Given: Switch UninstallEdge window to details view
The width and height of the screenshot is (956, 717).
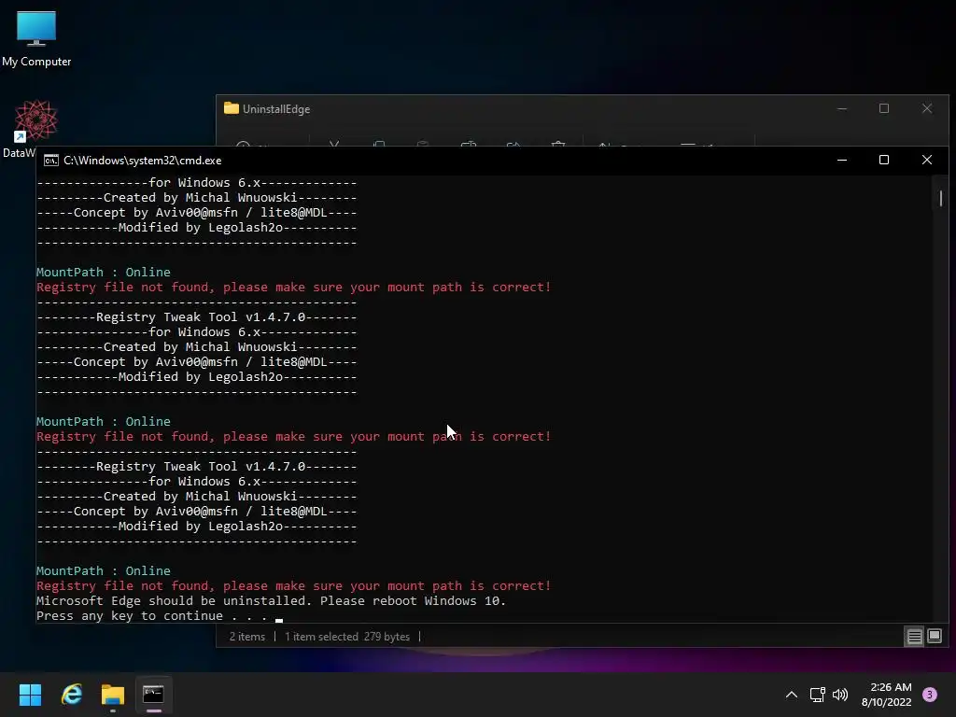Looking at the screenshot, I should tap(915, 637).
